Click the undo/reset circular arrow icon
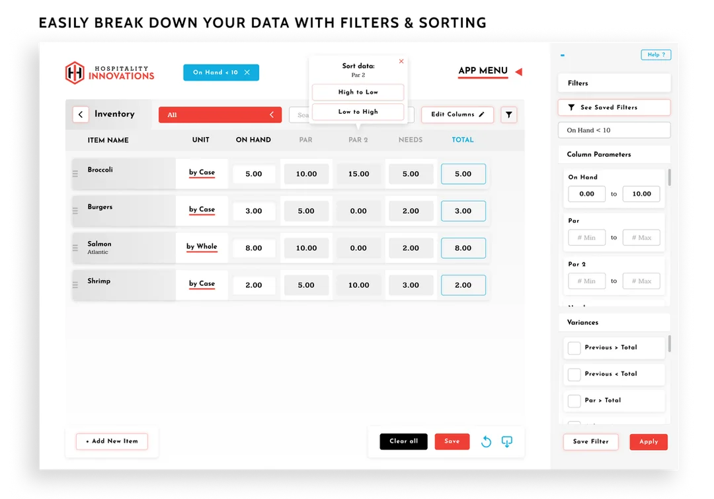The image size is (714, 499). tap(486, 441)
